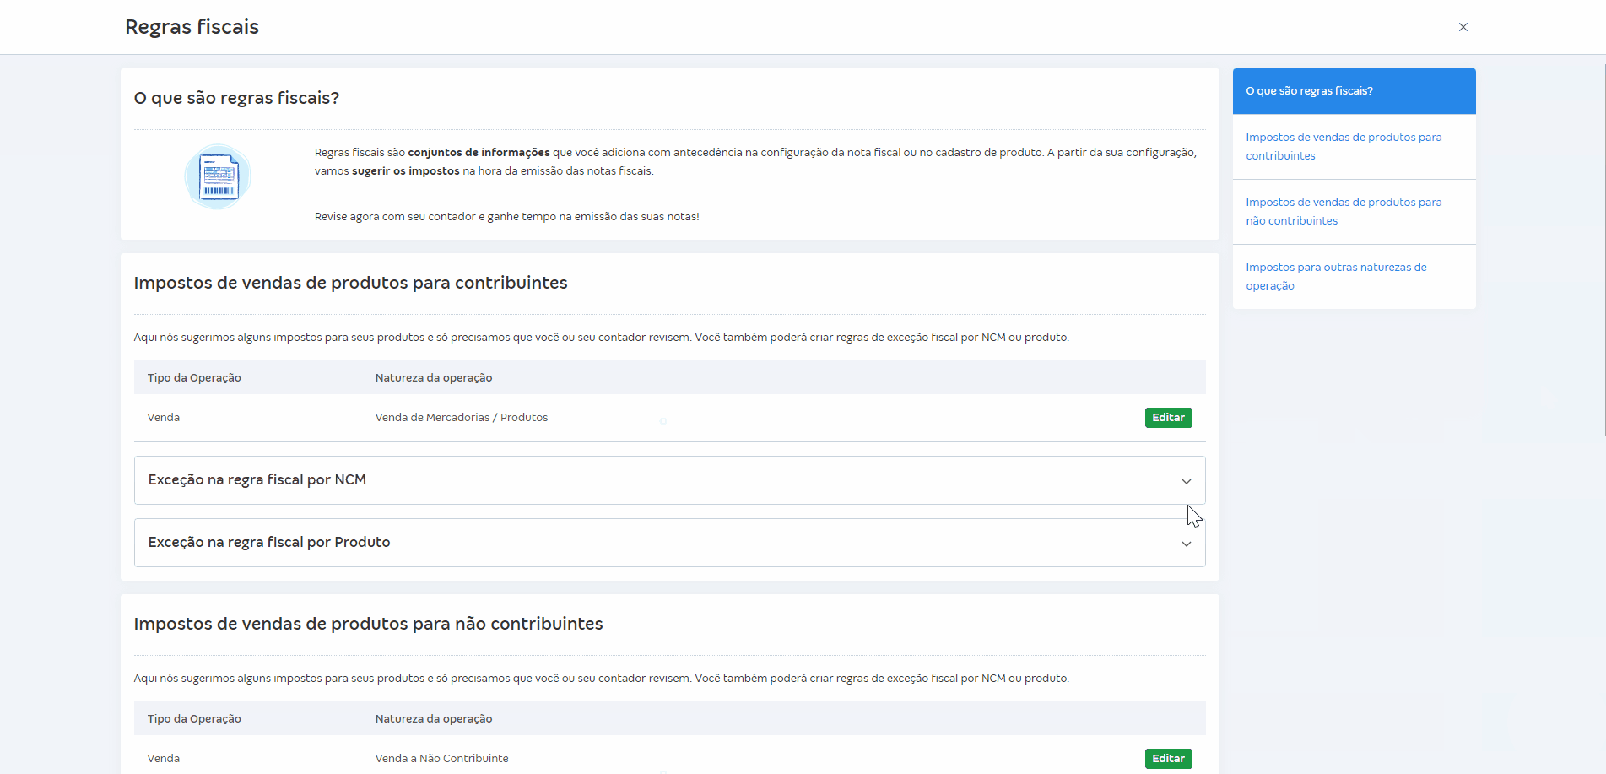Open 'Exceção na regra fiscal por NCM' title
Screen dimensions: 1606x774
pos(257,480)
